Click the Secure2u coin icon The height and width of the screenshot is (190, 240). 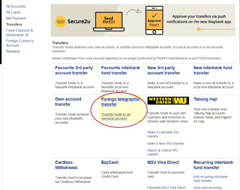point(60,22)
